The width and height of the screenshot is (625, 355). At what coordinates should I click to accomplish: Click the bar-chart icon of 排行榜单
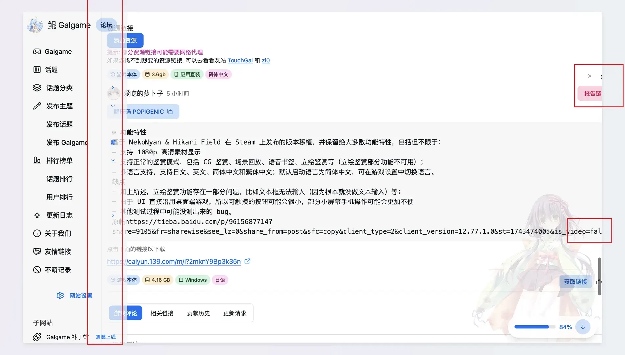(x=37, y=160)
